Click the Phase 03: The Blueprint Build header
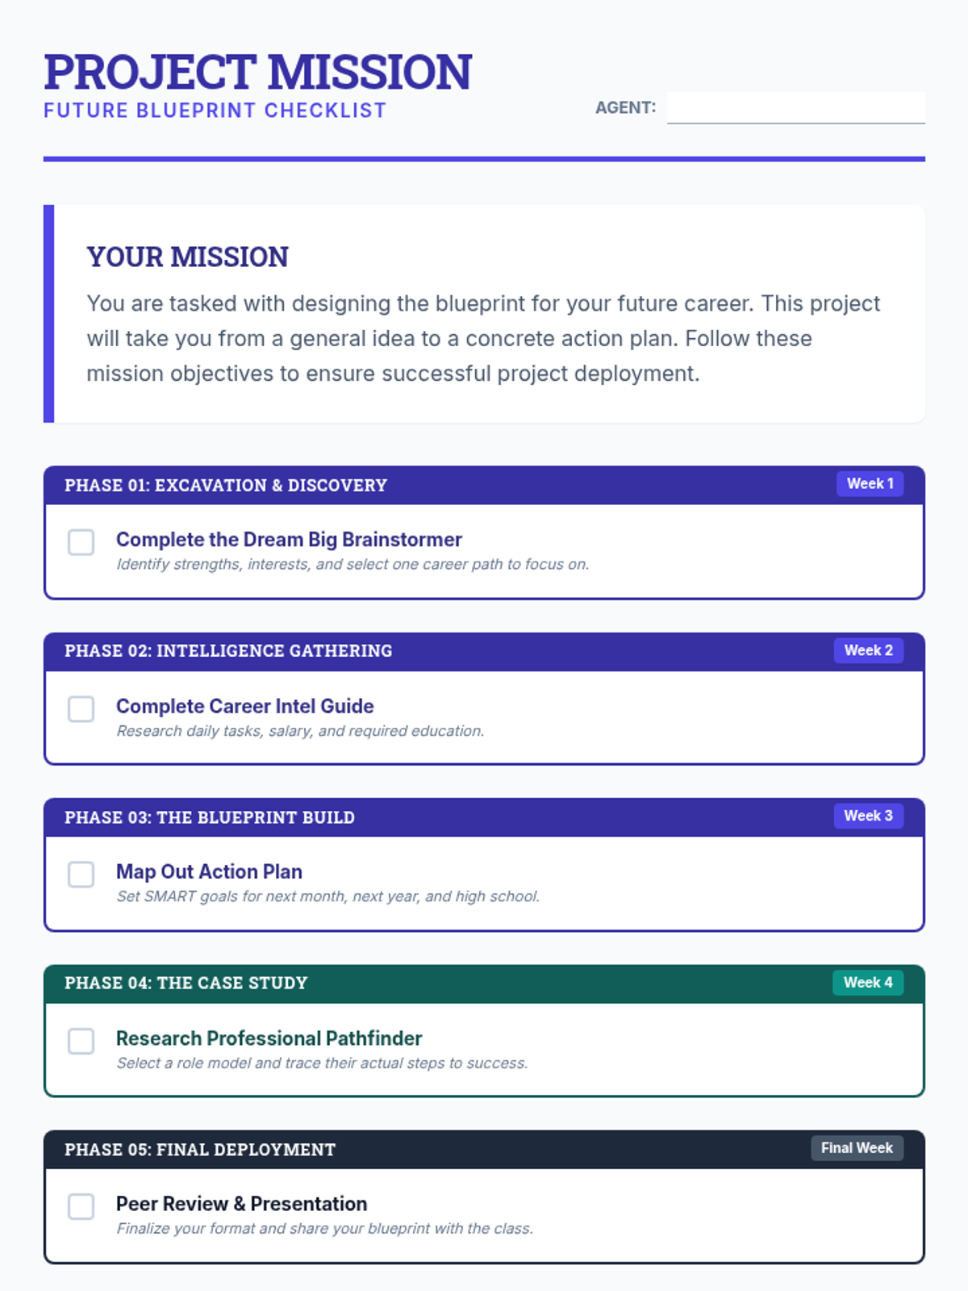Image resolution: width=968 pixels, height=1291 pixels. click(x=210, y=817)
